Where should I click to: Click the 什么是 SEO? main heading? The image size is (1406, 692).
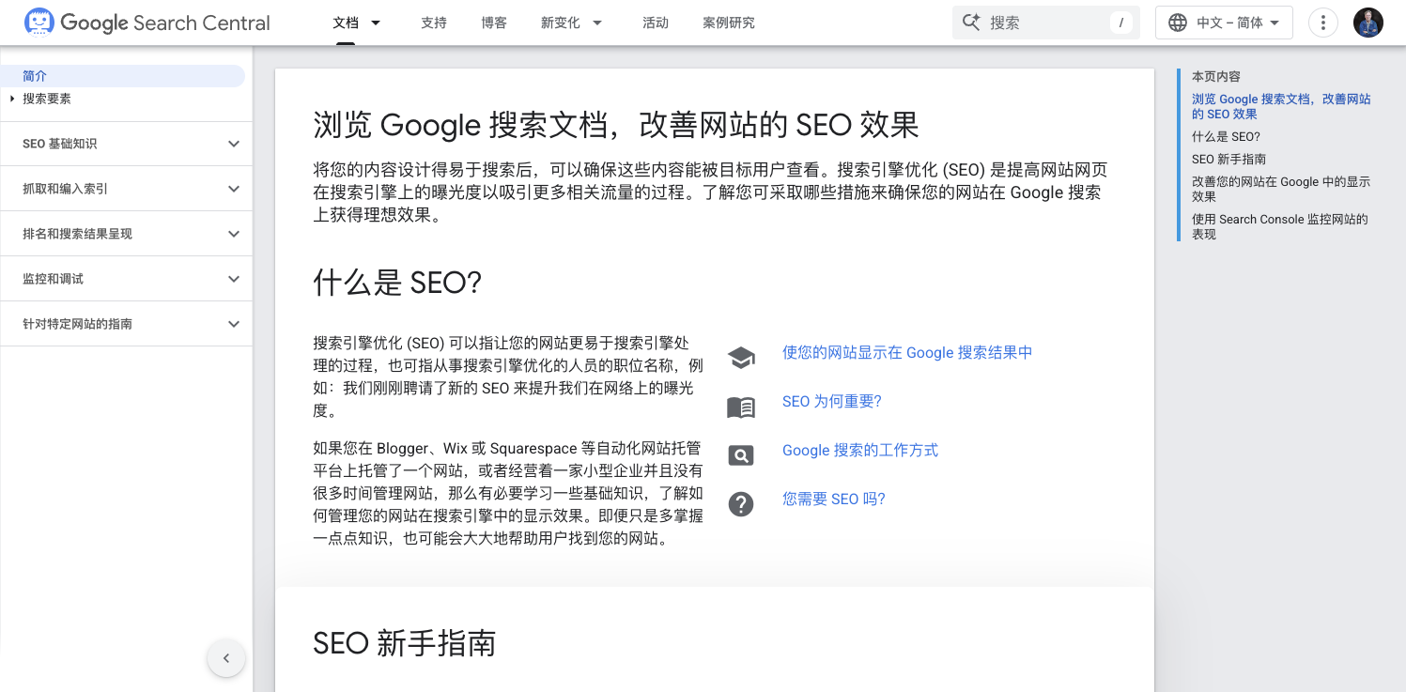(x=397, y=282)
